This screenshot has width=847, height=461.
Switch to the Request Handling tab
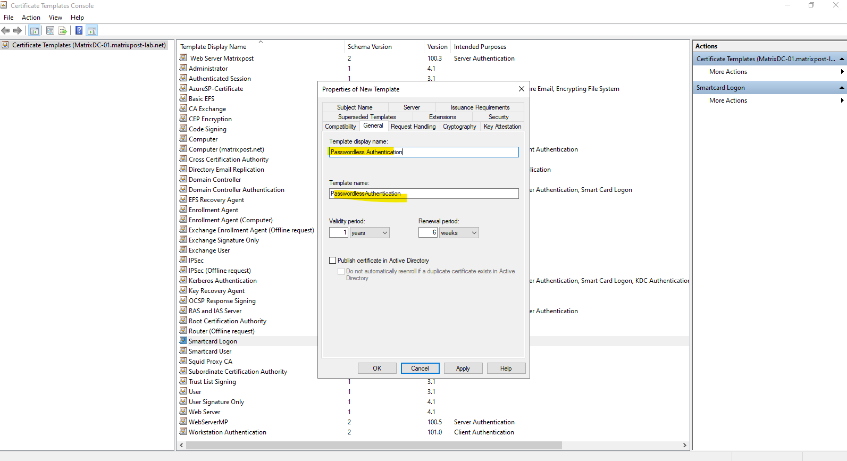[413, 127]
